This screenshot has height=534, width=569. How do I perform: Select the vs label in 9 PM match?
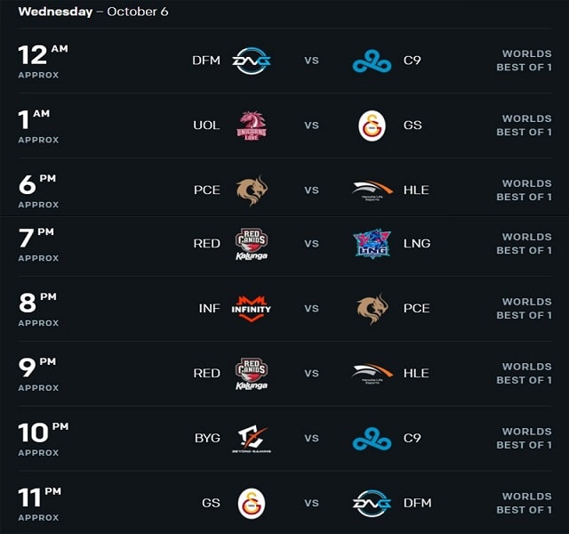[311, 373]
